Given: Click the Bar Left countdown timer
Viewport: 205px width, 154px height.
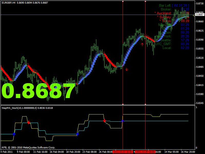Looking at the screenshot, I should pos(174,5).
